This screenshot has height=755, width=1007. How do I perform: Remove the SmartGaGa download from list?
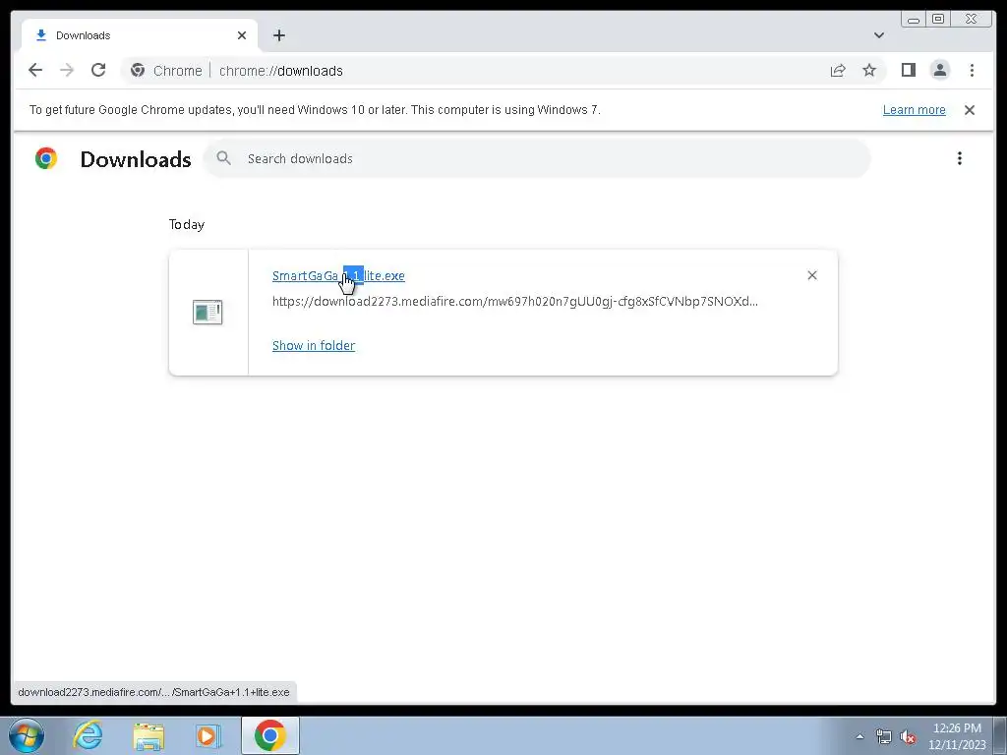811,275
